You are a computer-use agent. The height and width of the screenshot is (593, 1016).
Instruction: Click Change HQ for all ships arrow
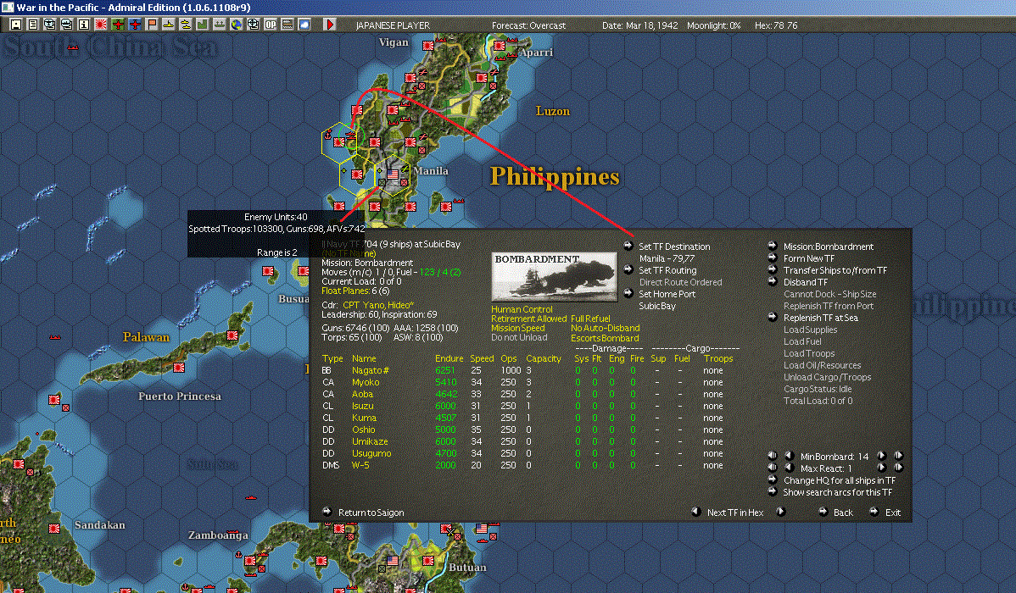pyautogui.click(x=773, y=479)
